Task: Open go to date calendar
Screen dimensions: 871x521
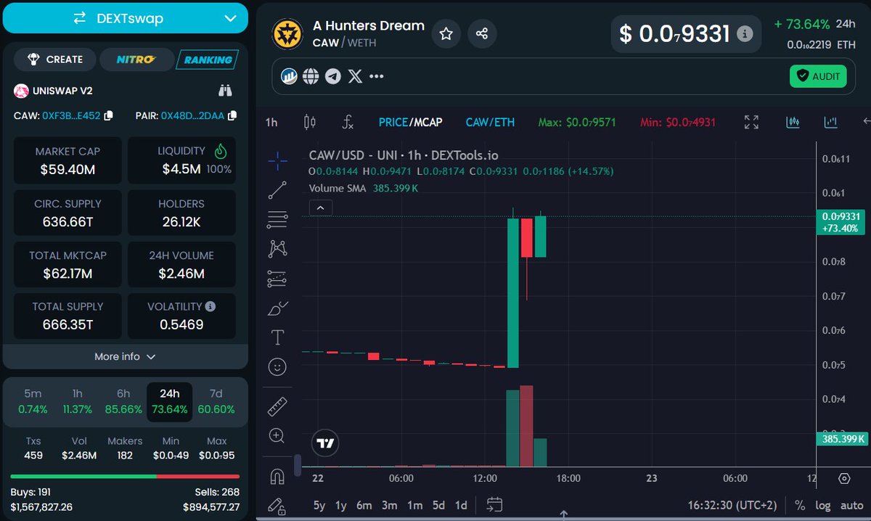Action: click(495, 504)
